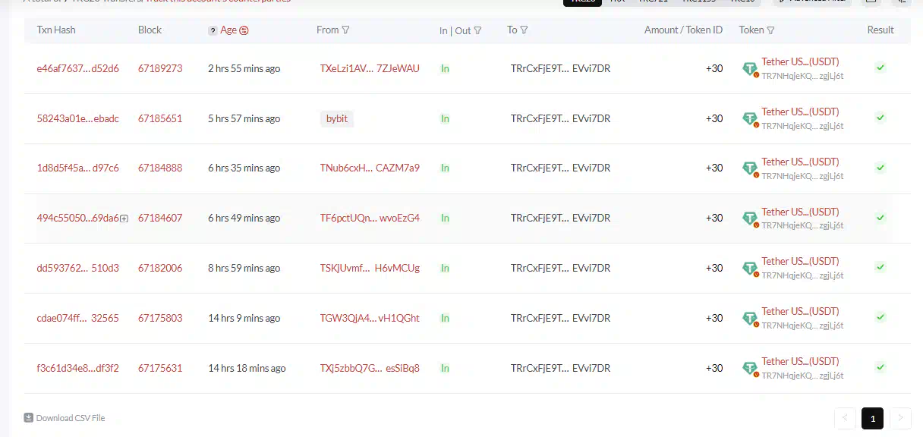923x437 pixels.
Task: Click the download icon beside CSV File
Action: pyautogui.click(x=29, y=418)
